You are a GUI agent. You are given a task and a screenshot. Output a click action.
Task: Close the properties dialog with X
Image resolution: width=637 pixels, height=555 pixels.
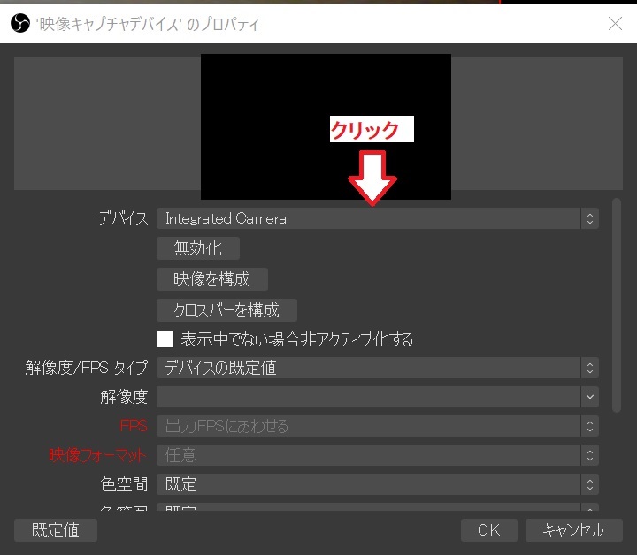click(615, 24)
